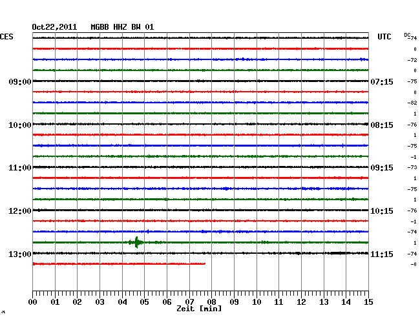This screenshot has width=420, height=319.
Task: Click the black trace at 13:00 row
Action: 200,253
